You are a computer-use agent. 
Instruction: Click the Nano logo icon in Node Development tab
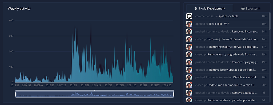pos(196,9)
